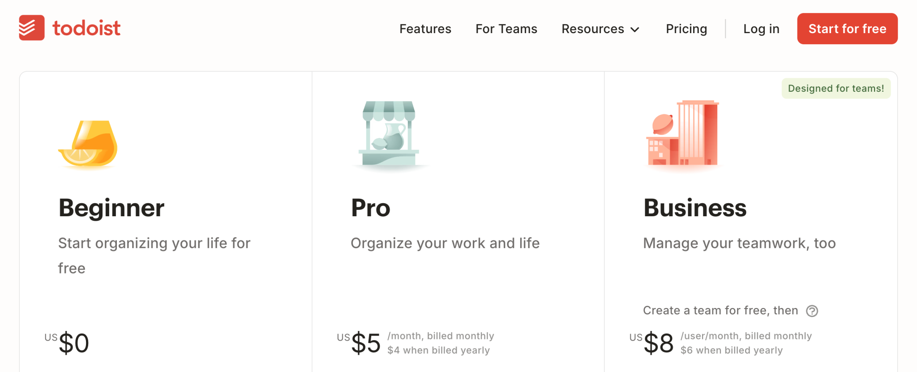Image resolution: width=917 pixels, height=372 pixels.
Task: Open the Pricing page
Action: [686, 29]
